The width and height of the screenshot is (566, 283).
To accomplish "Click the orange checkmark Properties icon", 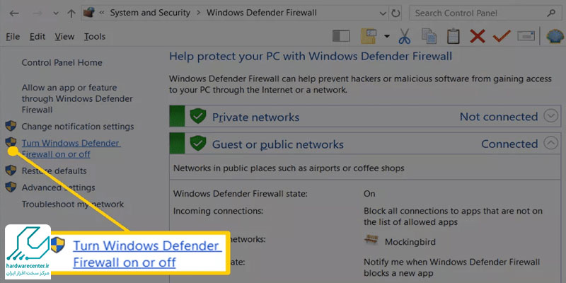I will (x=502, y=36).
